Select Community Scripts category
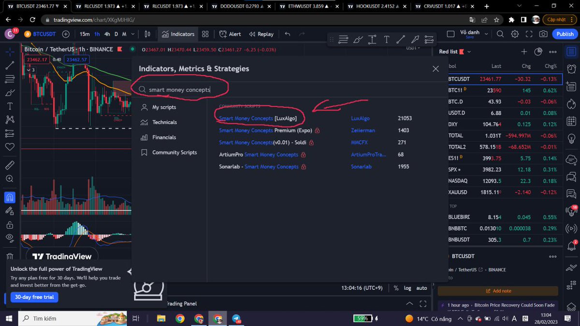 (174, 152)
